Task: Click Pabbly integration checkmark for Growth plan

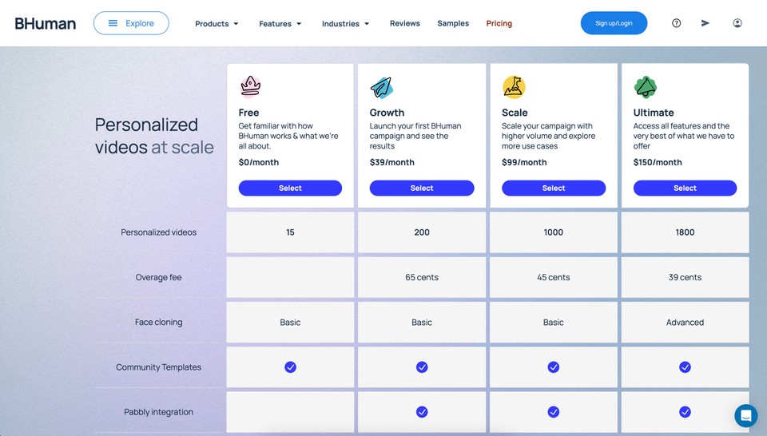Action: (x=422, y=412)
